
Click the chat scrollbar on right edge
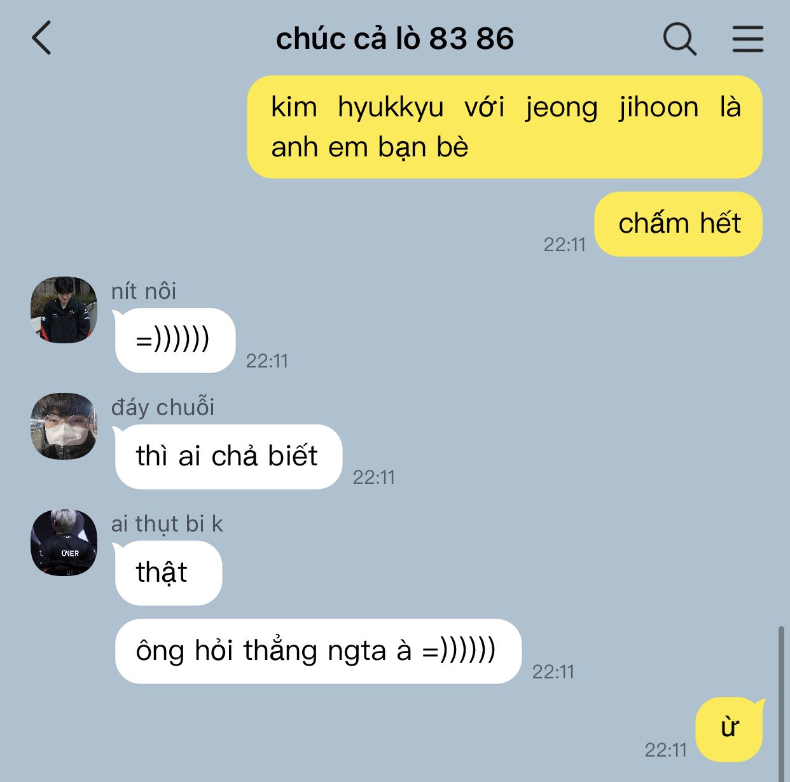(x=781, y=704)
